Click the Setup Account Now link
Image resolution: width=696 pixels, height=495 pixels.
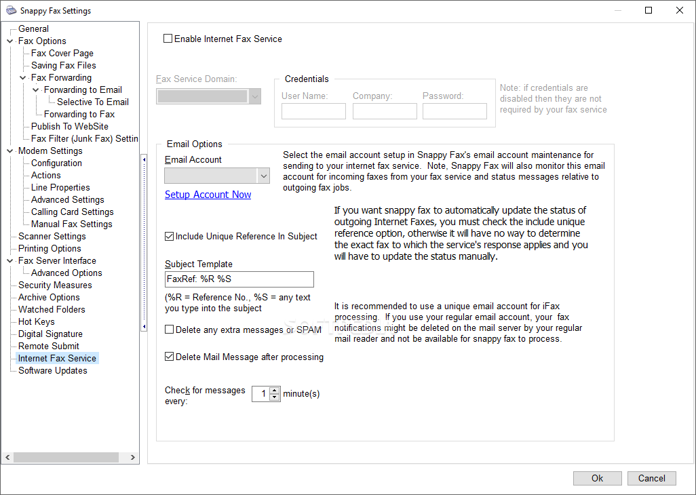click(x=208, y=195)
